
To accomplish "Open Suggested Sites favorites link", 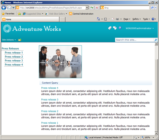I will [33, 14].
